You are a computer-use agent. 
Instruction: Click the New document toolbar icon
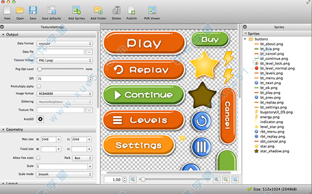click(7, 10)
